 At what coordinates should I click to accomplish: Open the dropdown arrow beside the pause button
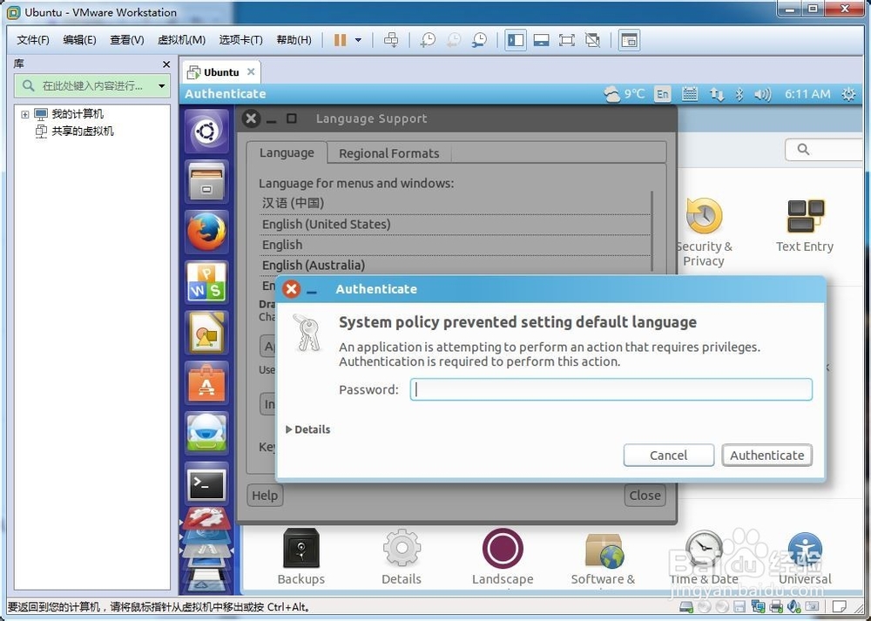[358, 40]
